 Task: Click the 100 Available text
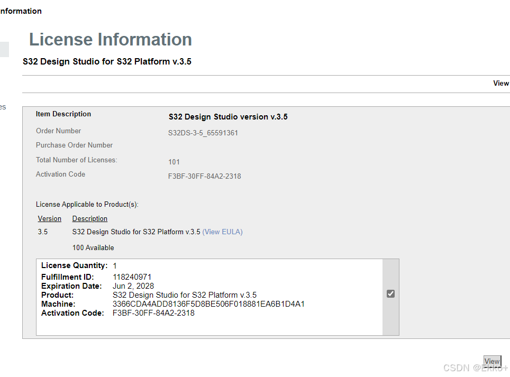(93, 247)
